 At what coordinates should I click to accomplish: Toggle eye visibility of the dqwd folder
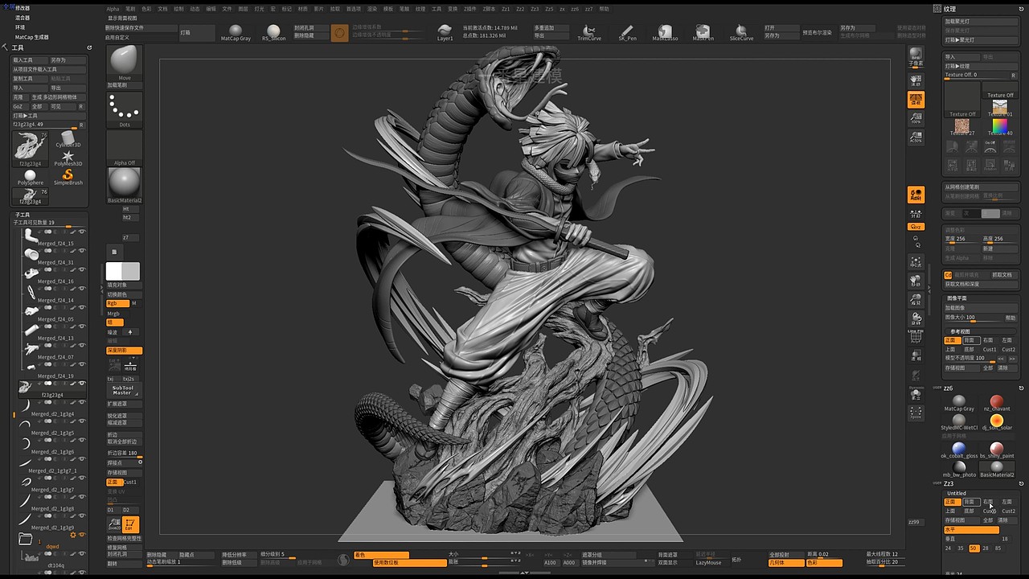tap(81, 535)
